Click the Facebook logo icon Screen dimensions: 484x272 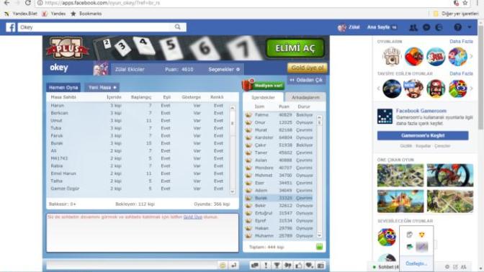[11, 27]
